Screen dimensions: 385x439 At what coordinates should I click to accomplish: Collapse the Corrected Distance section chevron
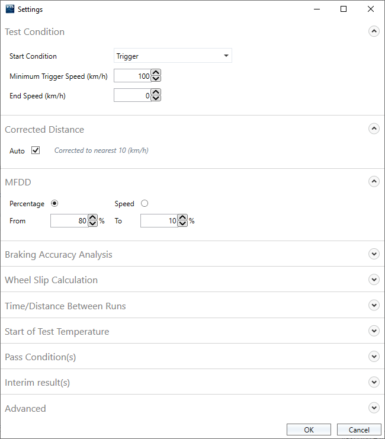(374, 129)
